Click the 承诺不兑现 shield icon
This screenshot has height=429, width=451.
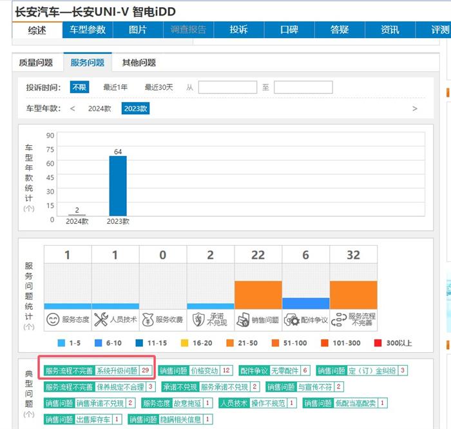click(198, 319)
